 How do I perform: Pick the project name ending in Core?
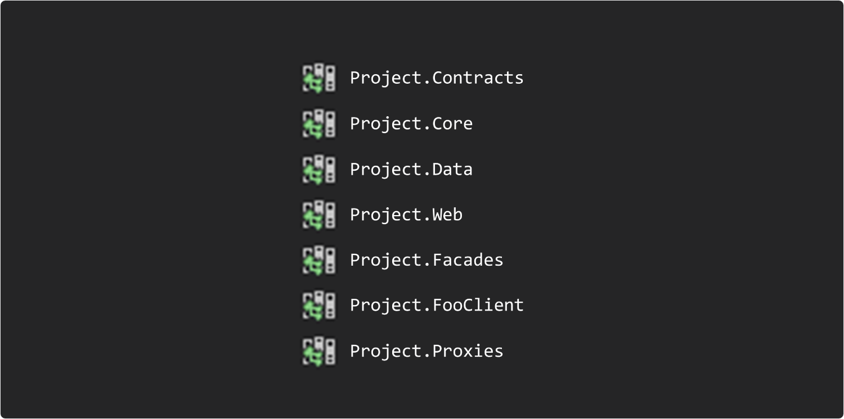(x=411, y=124)
